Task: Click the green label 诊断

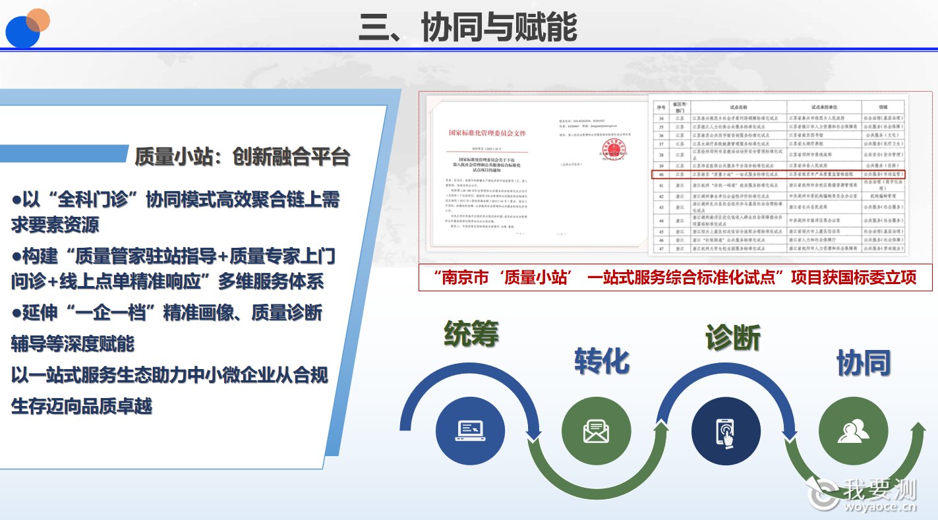Action: click(733, 337)
